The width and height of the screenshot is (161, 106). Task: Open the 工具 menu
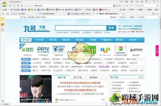[137, 2]
